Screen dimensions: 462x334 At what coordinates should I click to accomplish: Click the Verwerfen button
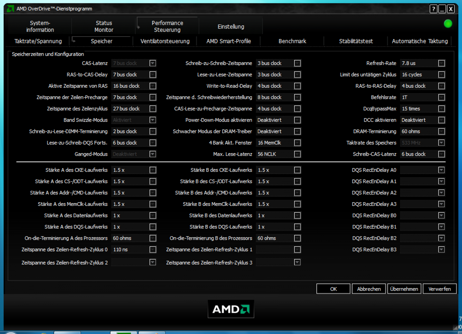point(440,289)
